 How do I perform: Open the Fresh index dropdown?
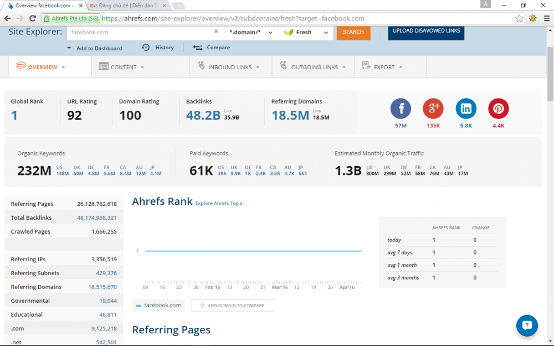click(x=306, y=32)
